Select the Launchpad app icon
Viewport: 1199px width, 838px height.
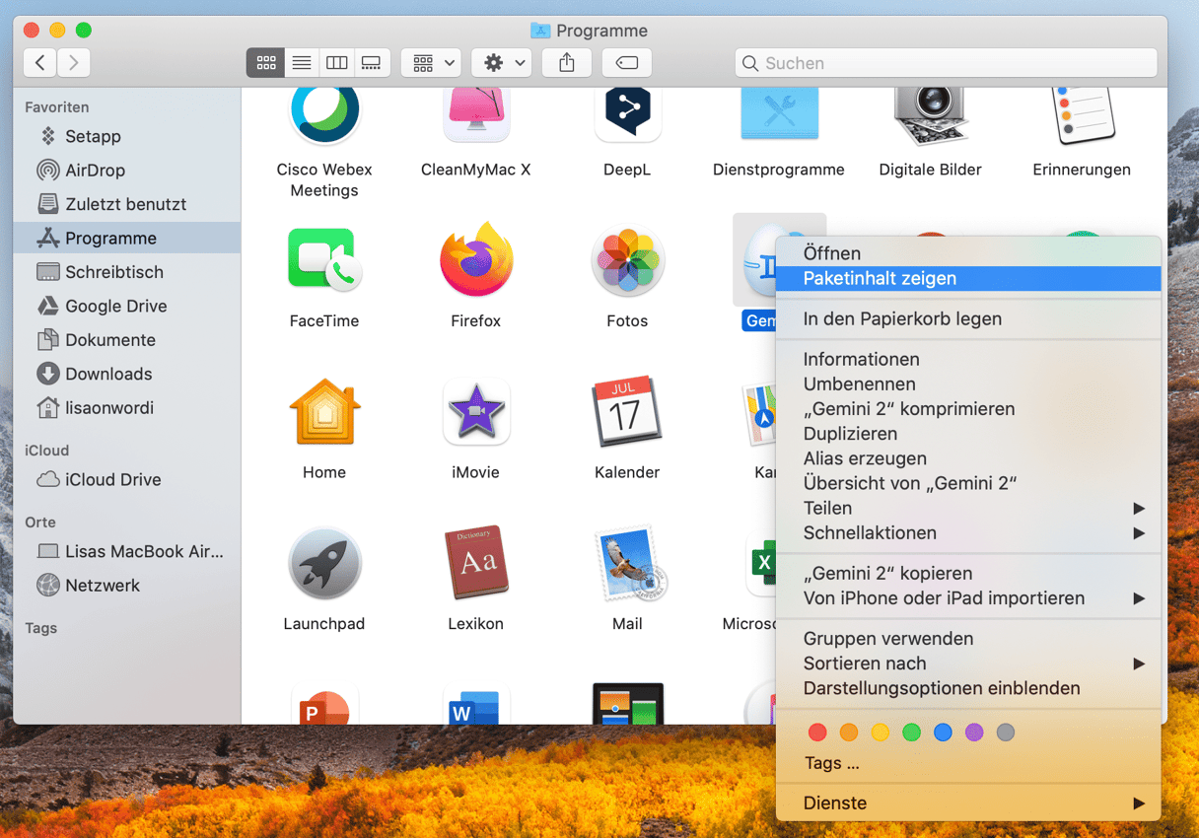pos(324,563)
